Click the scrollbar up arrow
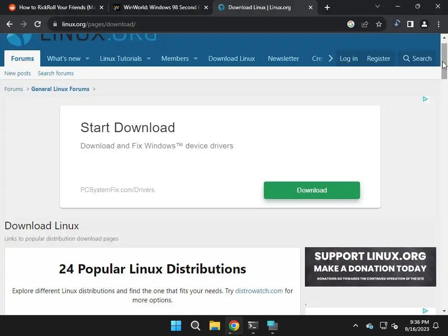The height and width of the screenshot is (336, 448). [x=444, y=38]
